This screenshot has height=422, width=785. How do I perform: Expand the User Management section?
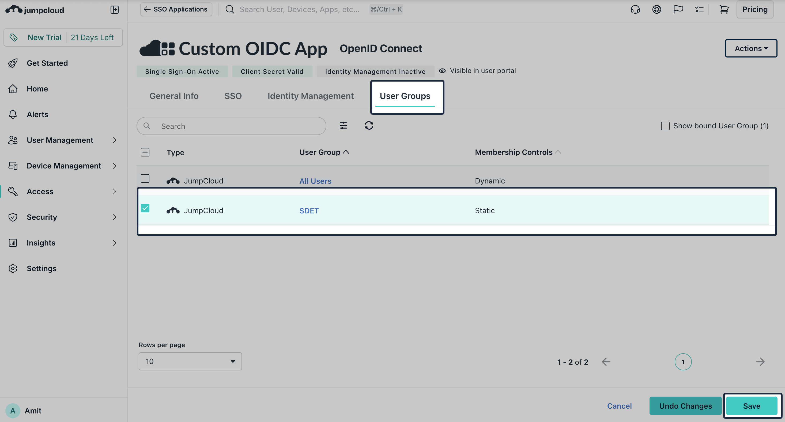60,140
